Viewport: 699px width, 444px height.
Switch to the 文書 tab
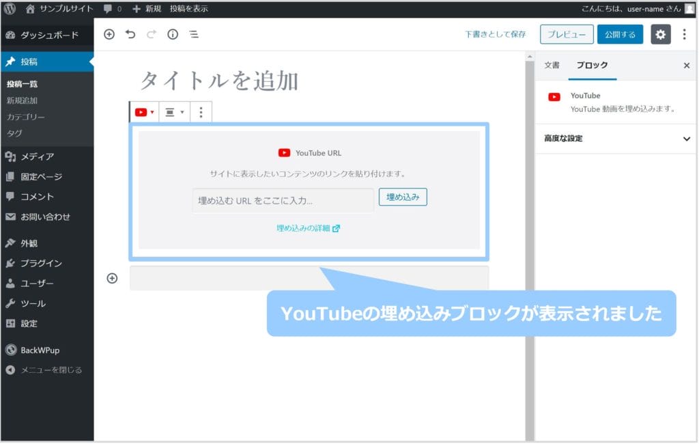(552, 65)
